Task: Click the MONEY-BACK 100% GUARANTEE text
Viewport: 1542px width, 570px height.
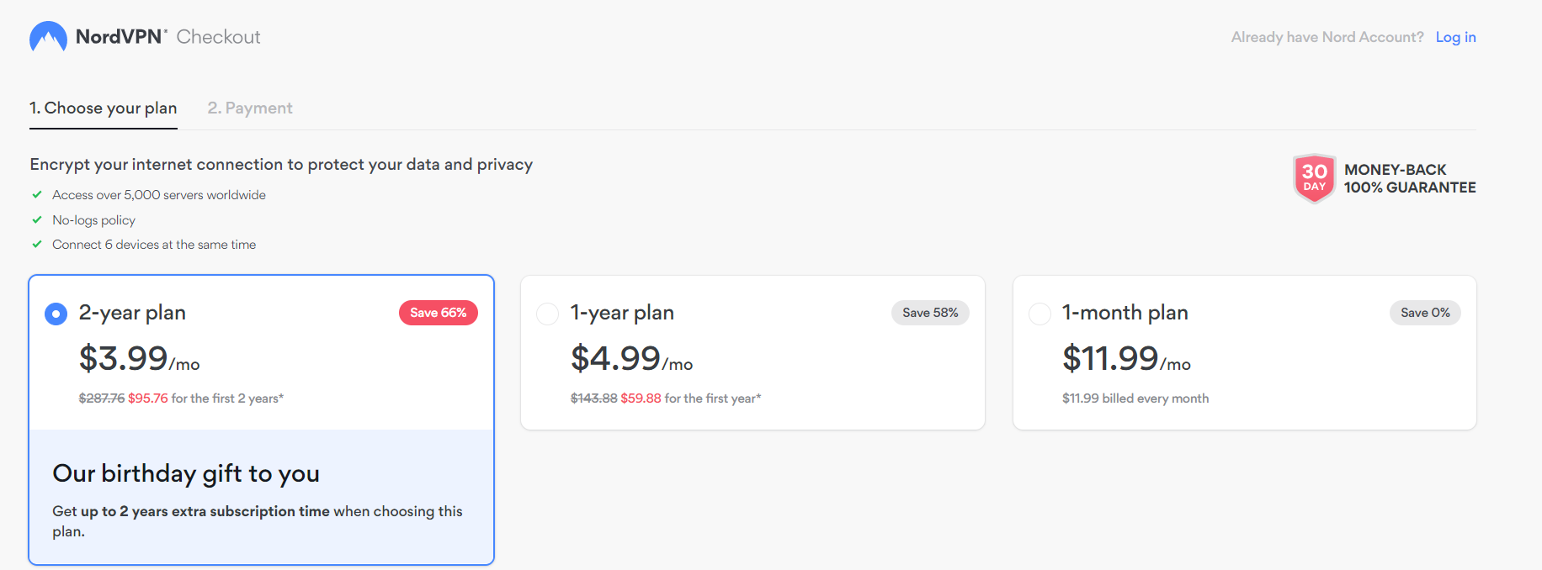Action: point(1410,178)
